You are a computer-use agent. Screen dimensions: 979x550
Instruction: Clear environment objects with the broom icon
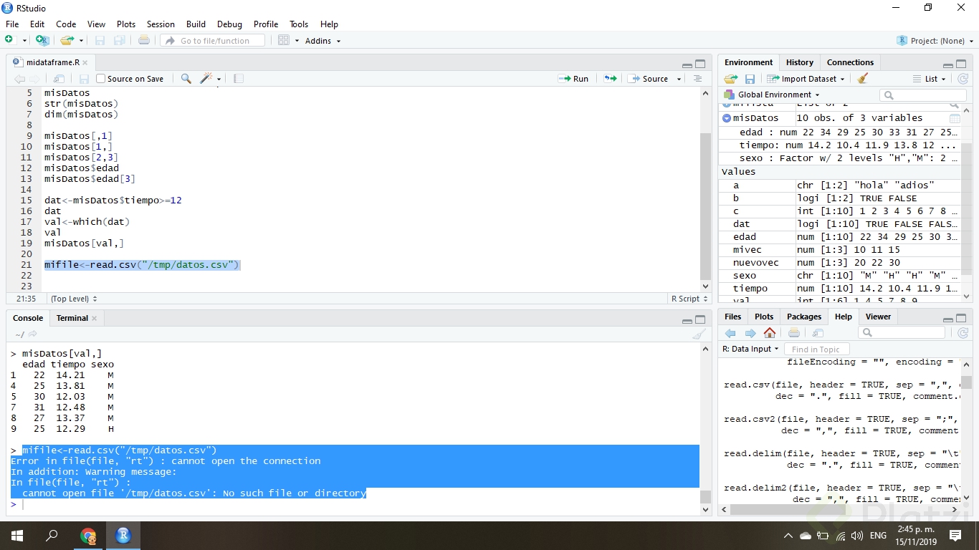[x=863, y=79]
